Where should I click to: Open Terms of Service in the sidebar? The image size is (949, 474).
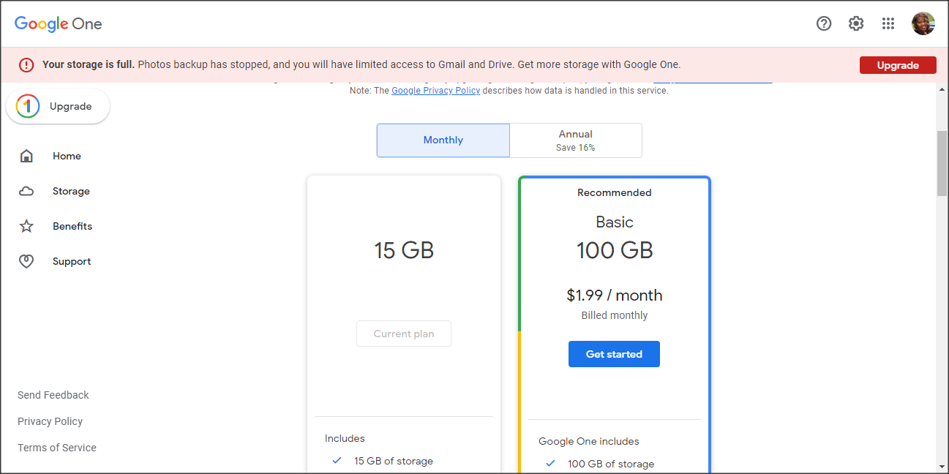click(57, 448)
